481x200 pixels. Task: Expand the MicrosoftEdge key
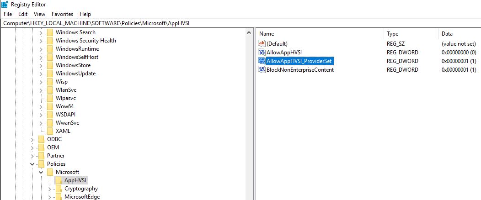[x=49, y=197]
